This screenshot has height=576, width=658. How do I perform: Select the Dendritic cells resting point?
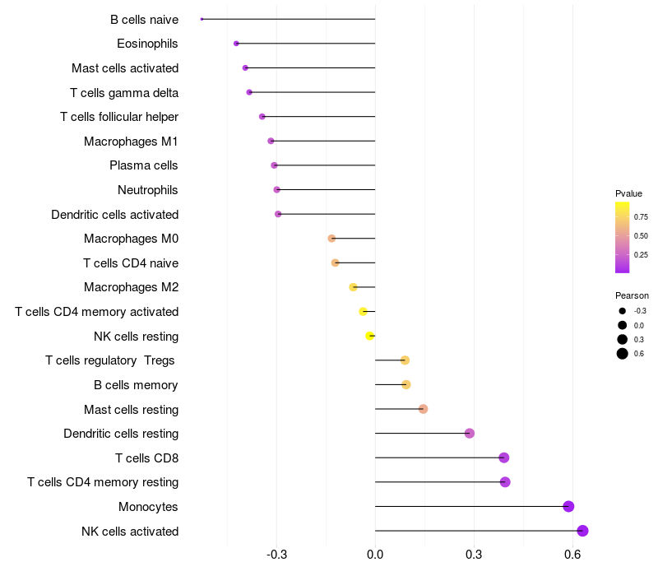(x=470, y=434)
